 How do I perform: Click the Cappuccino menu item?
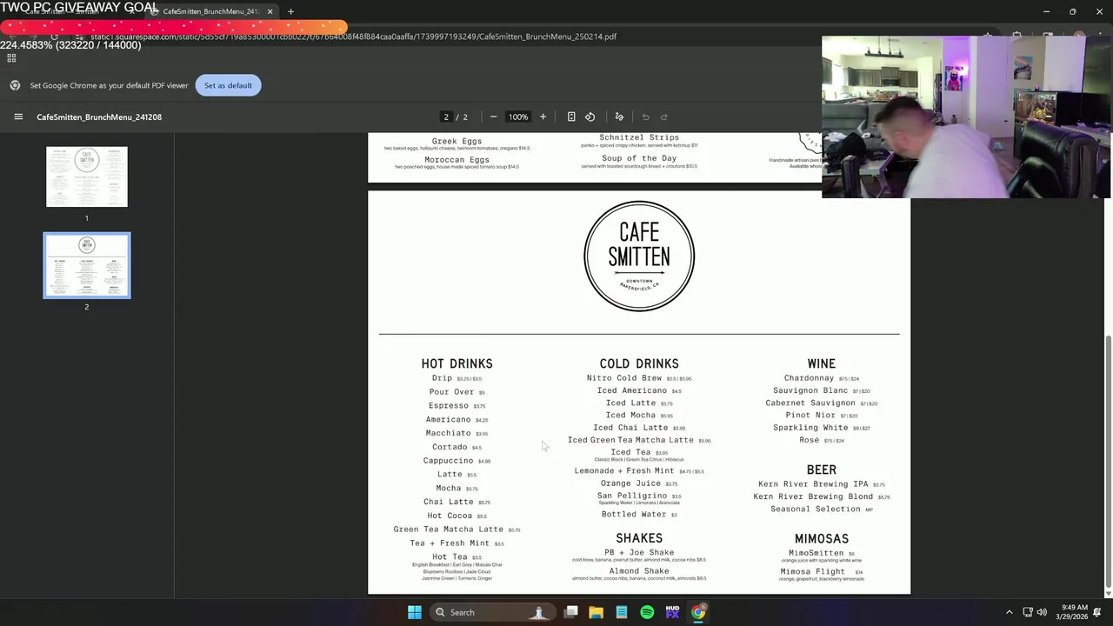(457, 461)
